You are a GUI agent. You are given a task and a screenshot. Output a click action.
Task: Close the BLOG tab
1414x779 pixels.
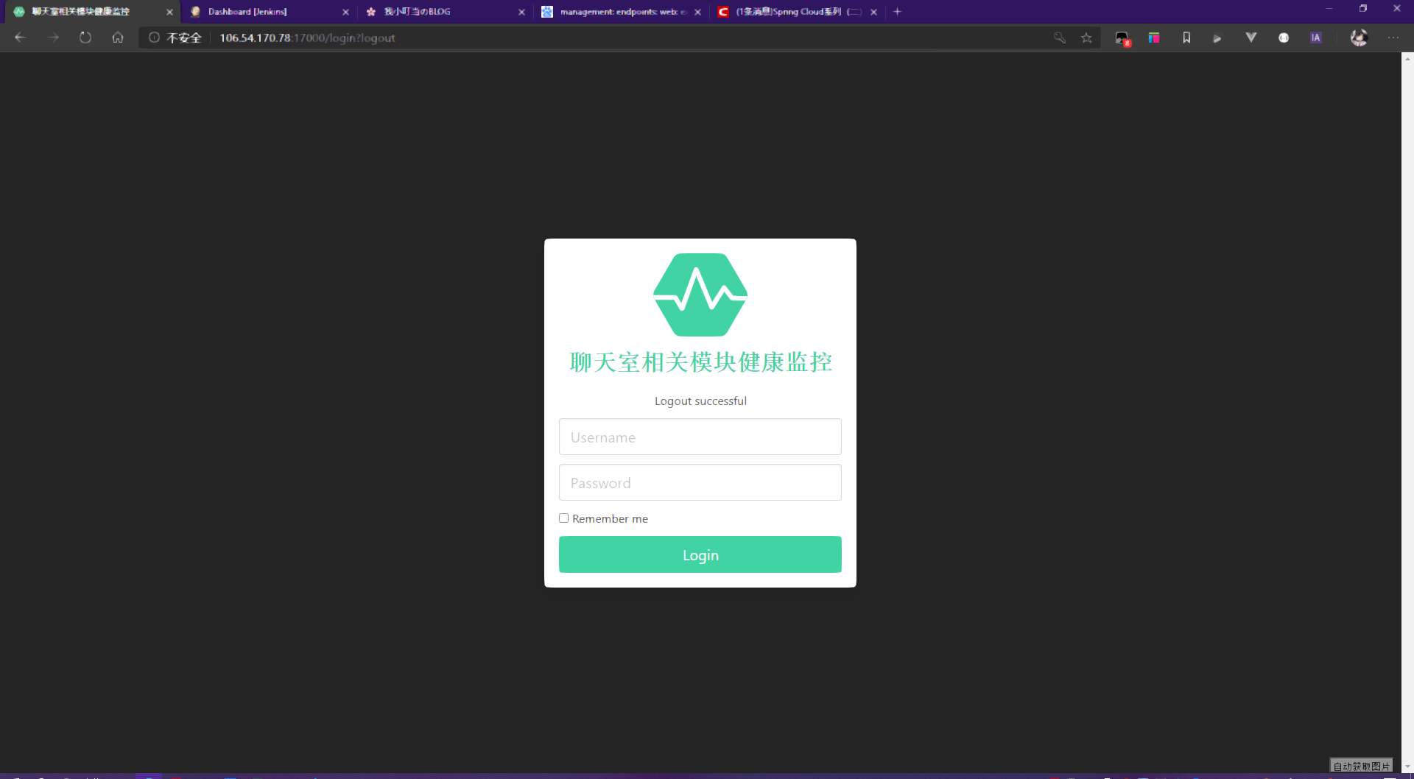click(521, 12)
